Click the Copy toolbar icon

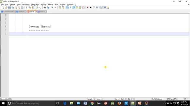pyautogui.click(x=30, y=8)
